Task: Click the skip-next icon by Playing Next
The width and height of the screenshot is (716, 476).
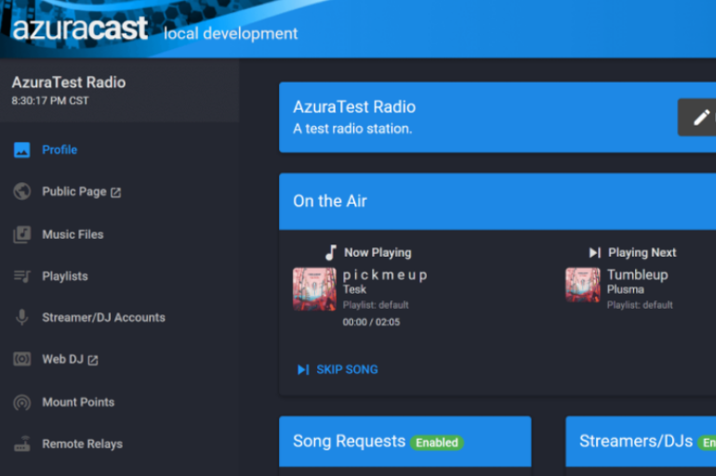Action: (594, 252)
